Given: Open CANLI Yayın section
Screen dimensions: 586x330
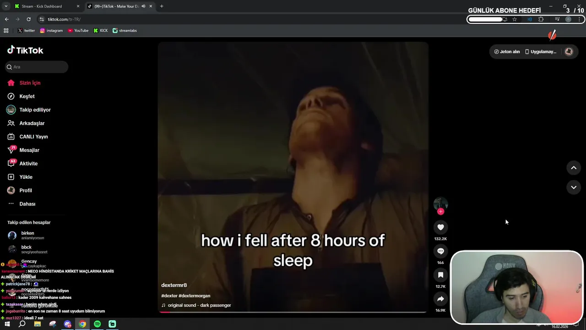Looking at the screenshot, I should (x=33, y=137).
